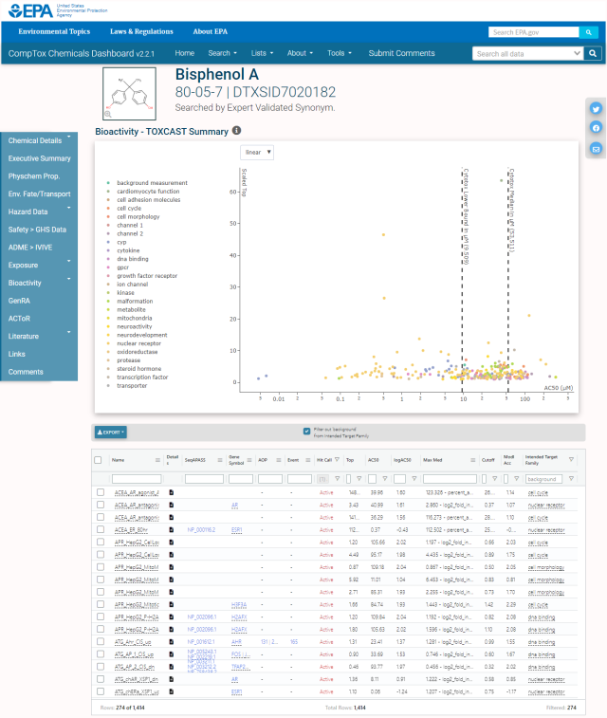This screenshot has width=607, height=718.
Task: Open the Export dropdown button
Action: point(111,433)
